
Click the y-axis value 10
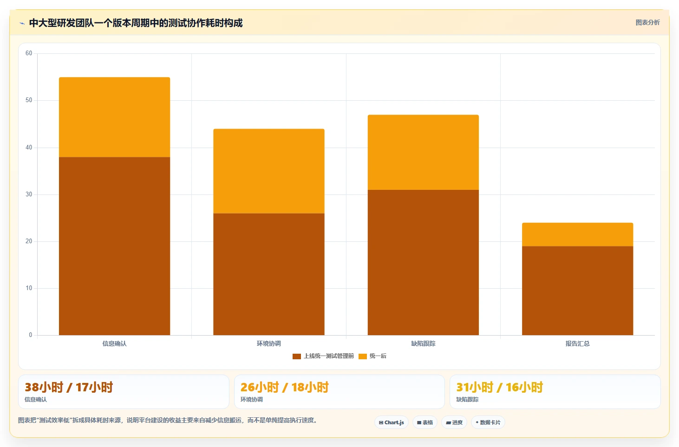click(x=29, y=288)
